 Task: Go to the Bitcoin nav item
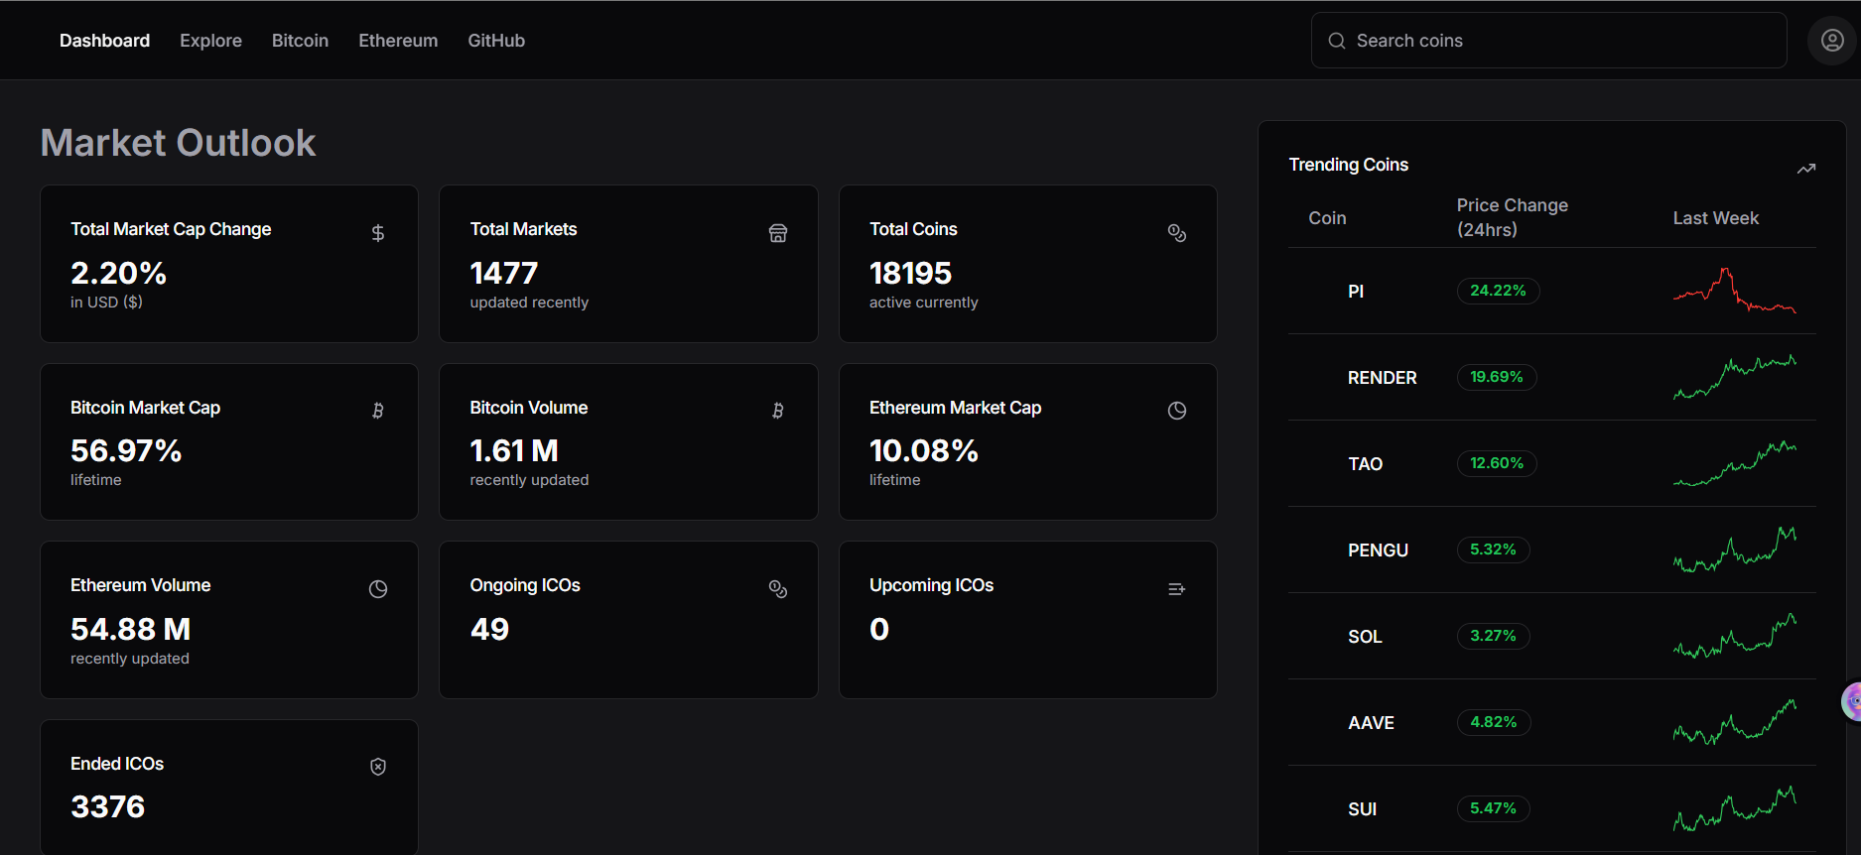point(300,41)
